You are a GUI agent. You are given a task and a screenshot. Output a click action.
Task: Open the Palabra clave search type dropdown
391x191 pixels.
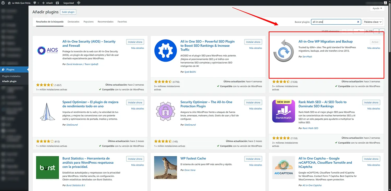click(x=372, y=22)
